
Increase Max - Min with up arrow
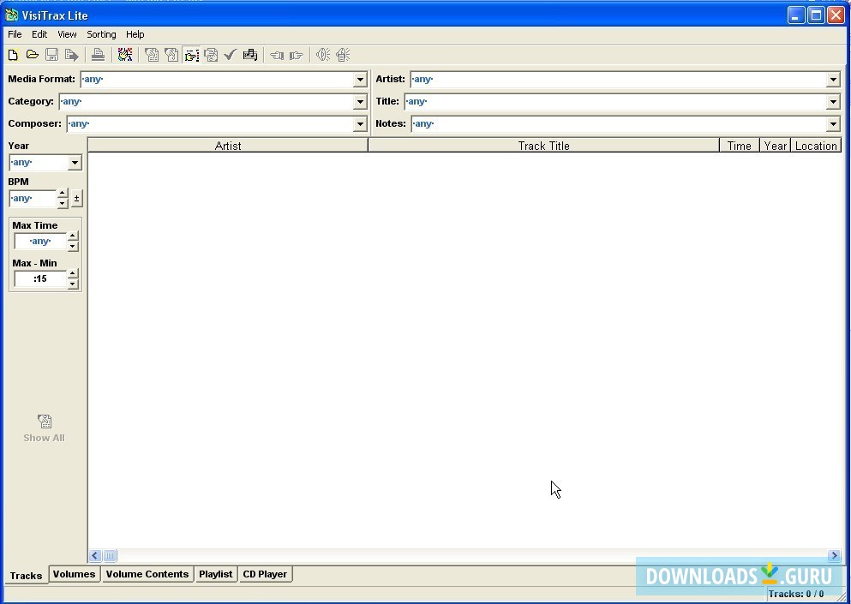pos(73,274)
